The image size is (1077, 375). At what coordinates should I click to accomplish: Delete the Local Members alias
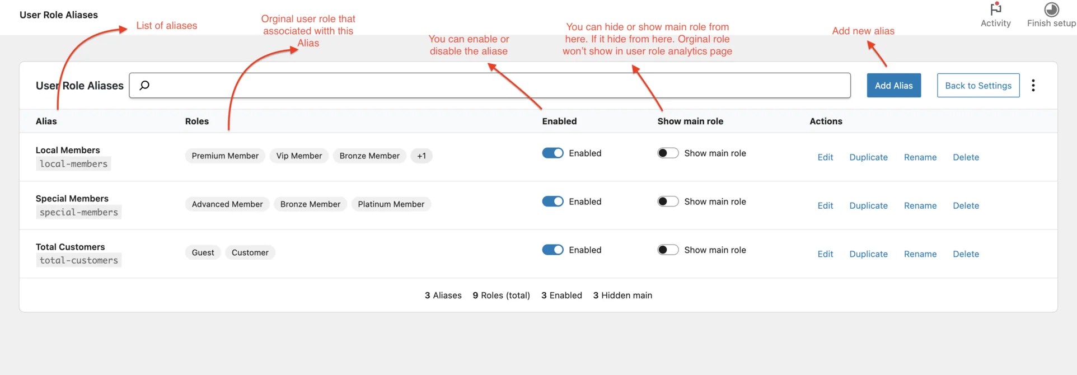pyautogui.click(x=966, y=157)
